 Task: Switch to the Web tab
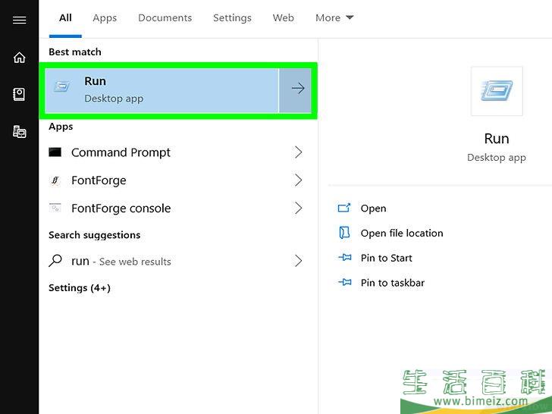284,18
